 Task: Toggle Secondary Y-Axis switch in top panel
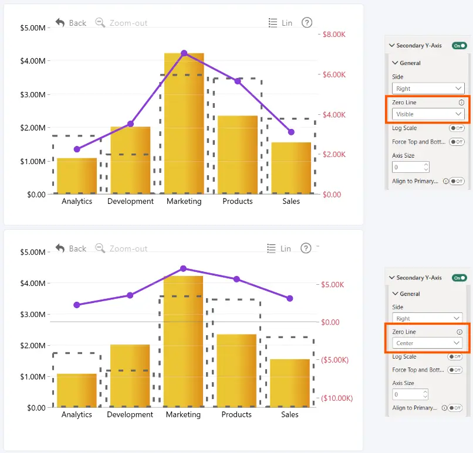pyautogui.click(x=459, y=46)
